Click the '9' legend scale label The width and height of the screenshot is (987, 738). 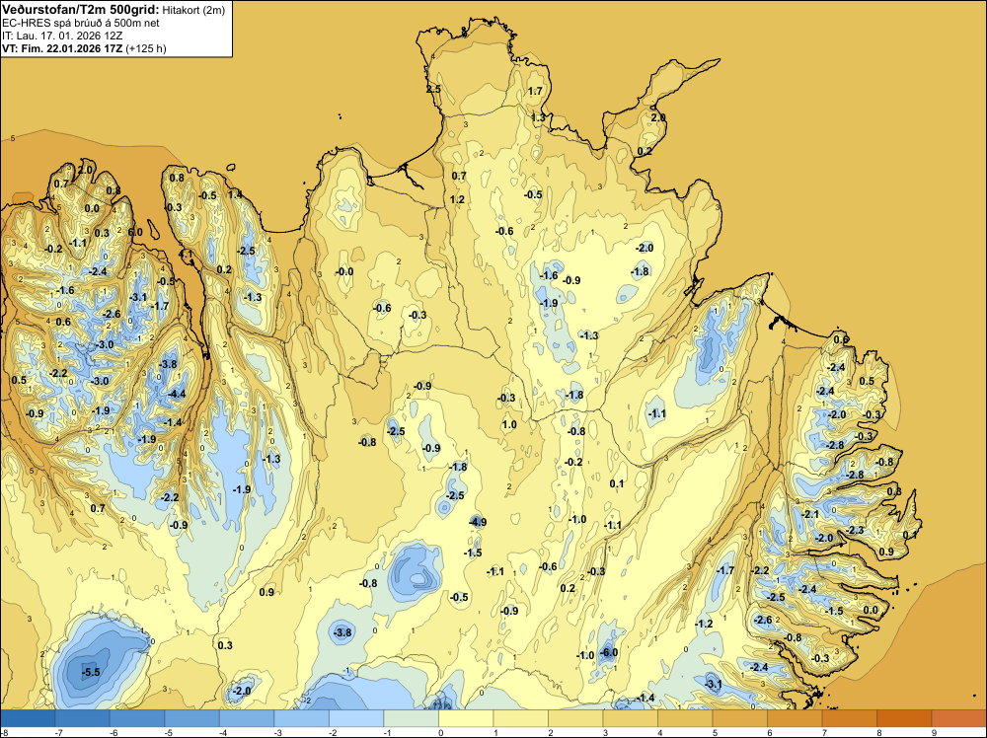click(934, 733)
